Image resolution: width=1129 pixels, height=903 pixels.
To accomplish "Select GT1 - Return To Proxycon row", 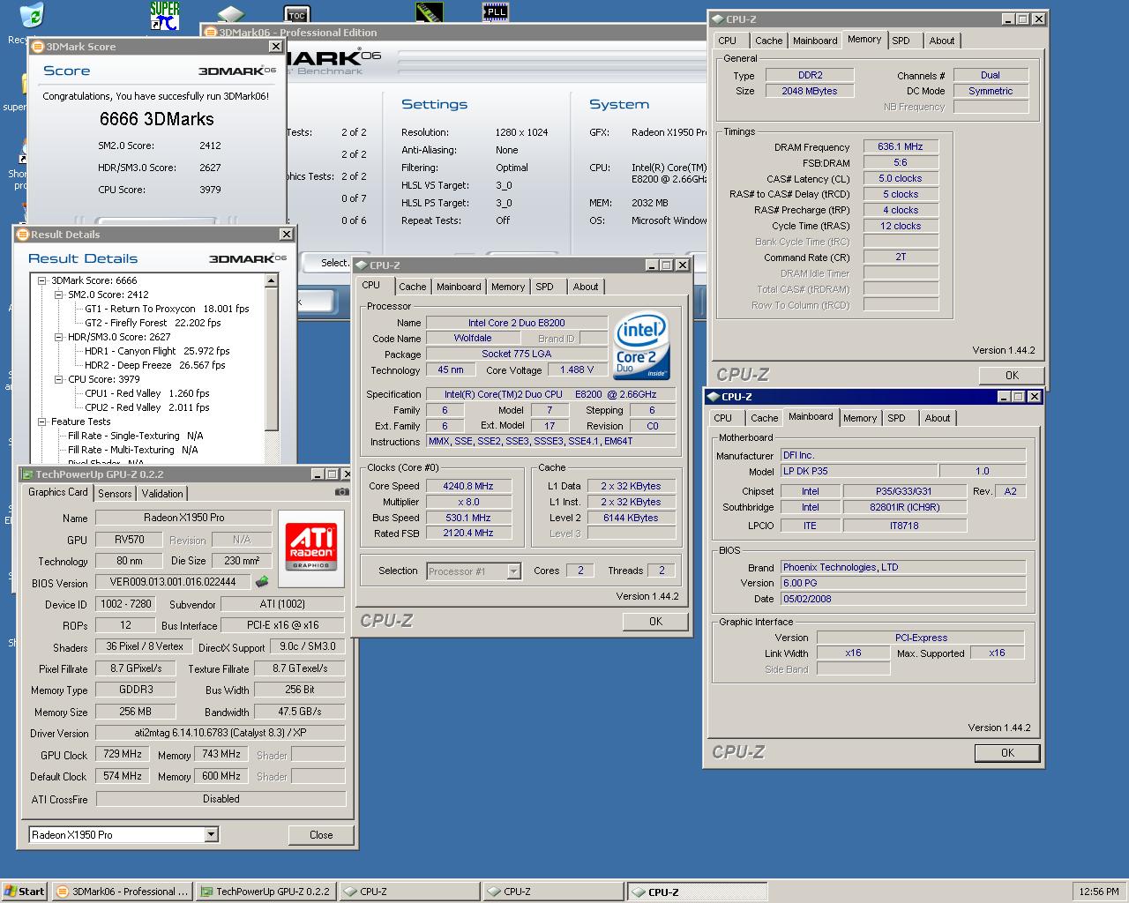I will [168, 309].
